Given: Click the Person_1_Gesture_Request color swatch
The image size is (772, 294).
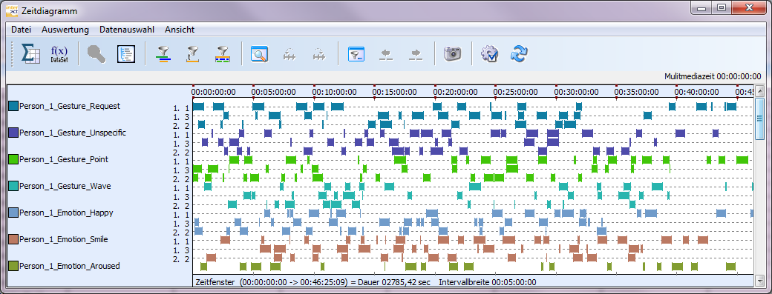Looking at the screenshot, I should 13,106.
